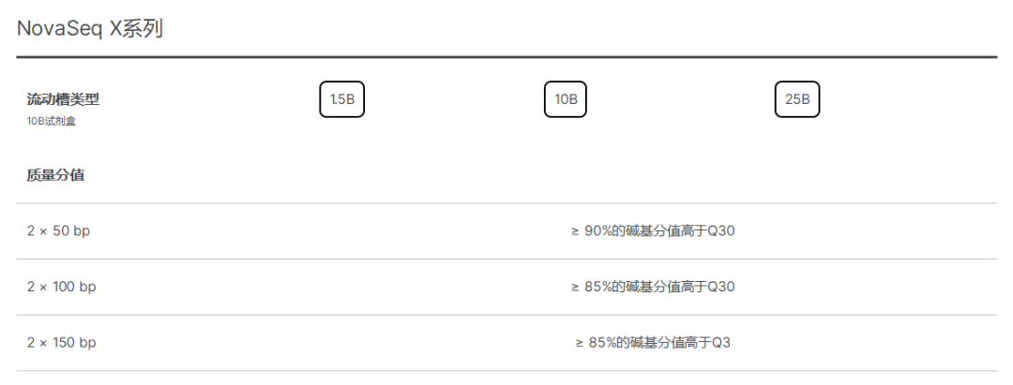
Task: Select the 1.5B flow cell type
Action: tap(341, 99)
